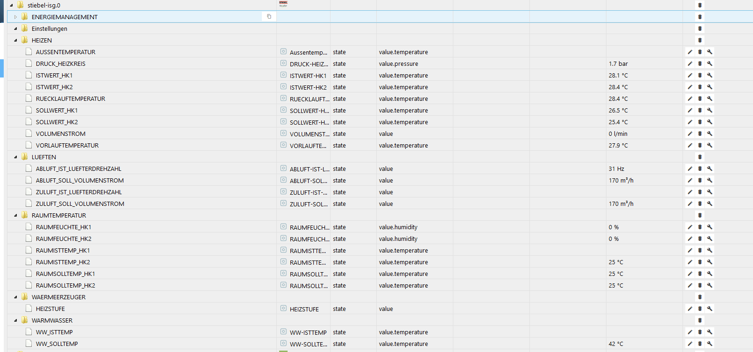Open the wrench settings of ZULUFT_IST_LUEFTERDREHZAHL
Image resolution: width=753 pixels, height=352 pixels.
(x=710, y=192)
